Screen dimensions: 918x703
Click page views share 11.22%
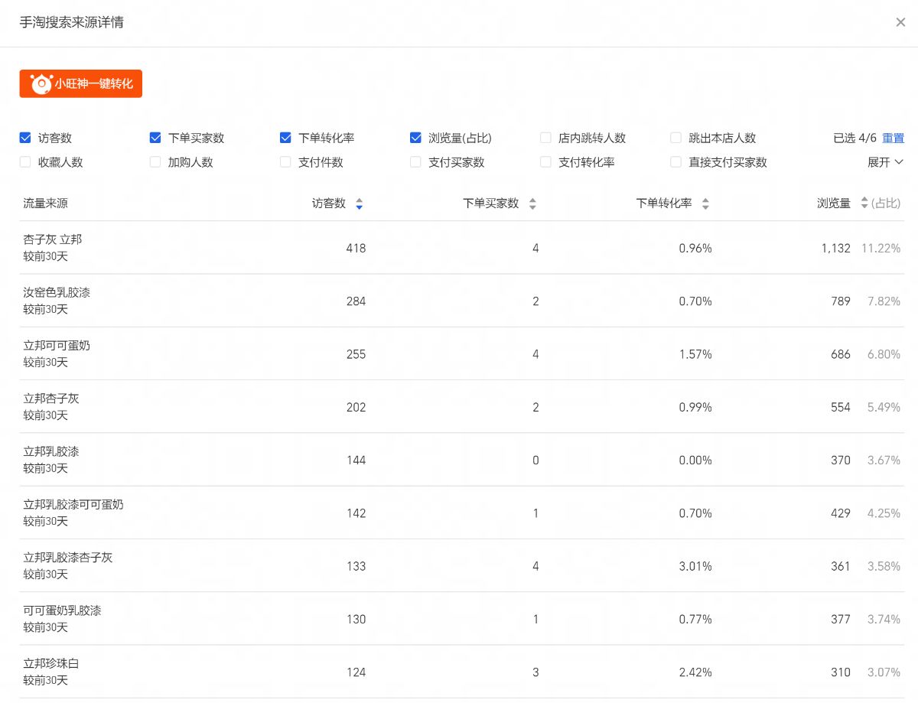tap(881, 248)
